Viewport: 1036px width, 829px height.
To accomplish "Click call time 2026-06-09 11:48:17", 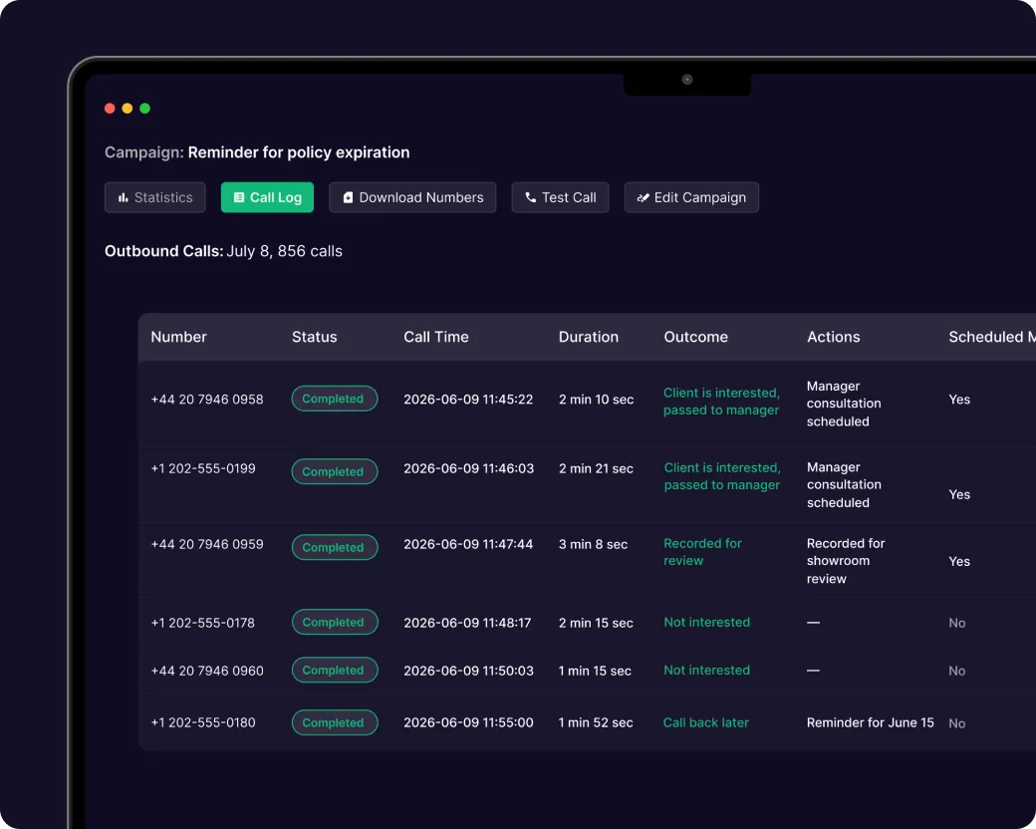I will click(x=467, y=623).
